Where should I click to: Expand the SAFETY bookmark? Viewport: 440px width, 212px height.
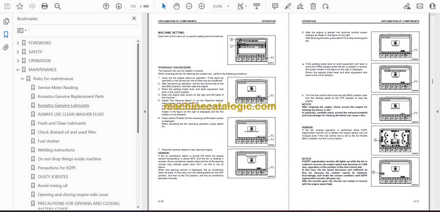(x=18, y=52)
